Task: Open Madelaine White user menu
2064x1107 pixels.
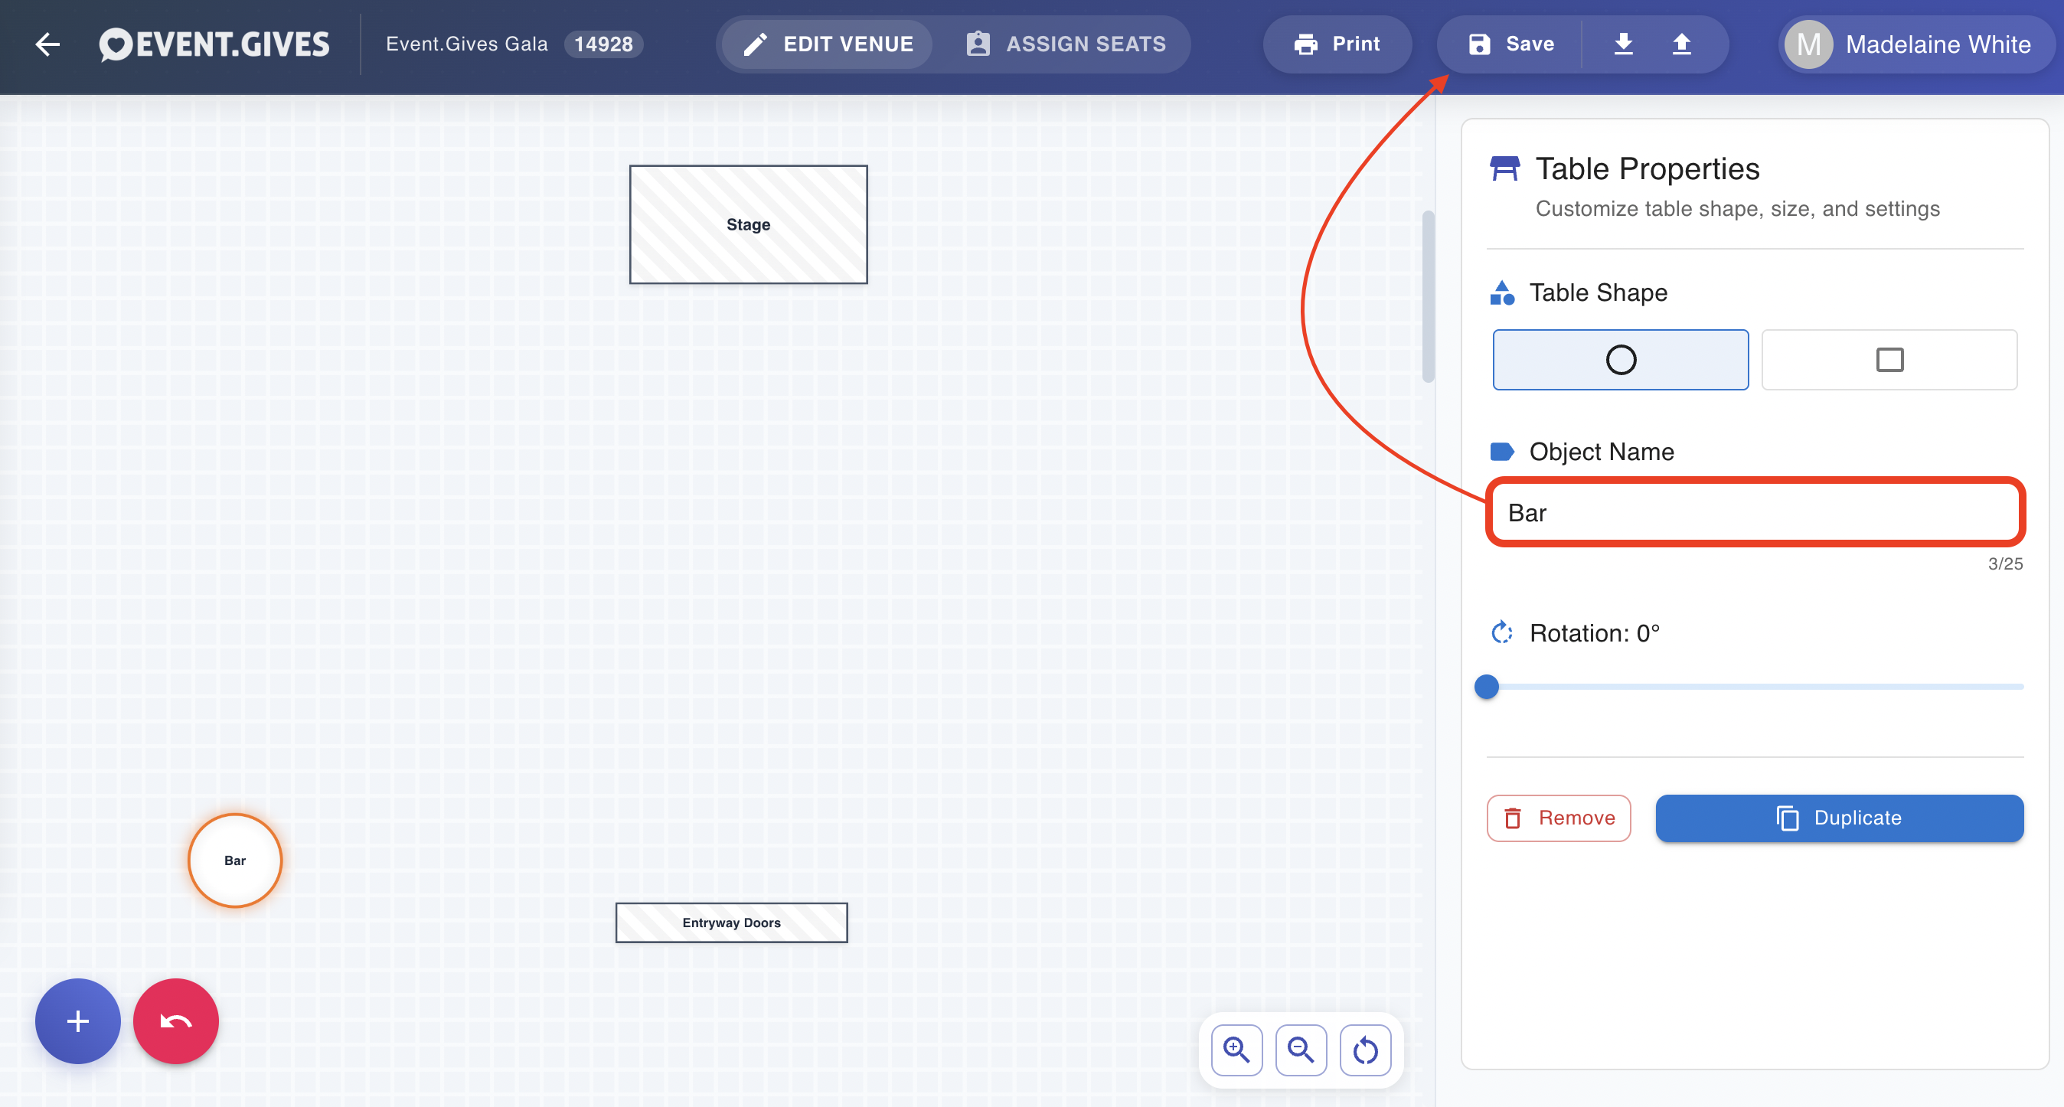Action: pyautogui.click(x=1916, y=44)
